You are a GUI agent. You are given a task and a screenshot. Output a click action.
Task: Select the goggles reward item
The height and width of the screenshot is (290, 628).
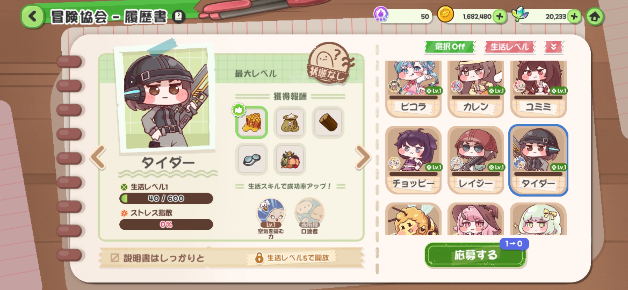click(x=252, y=159)
